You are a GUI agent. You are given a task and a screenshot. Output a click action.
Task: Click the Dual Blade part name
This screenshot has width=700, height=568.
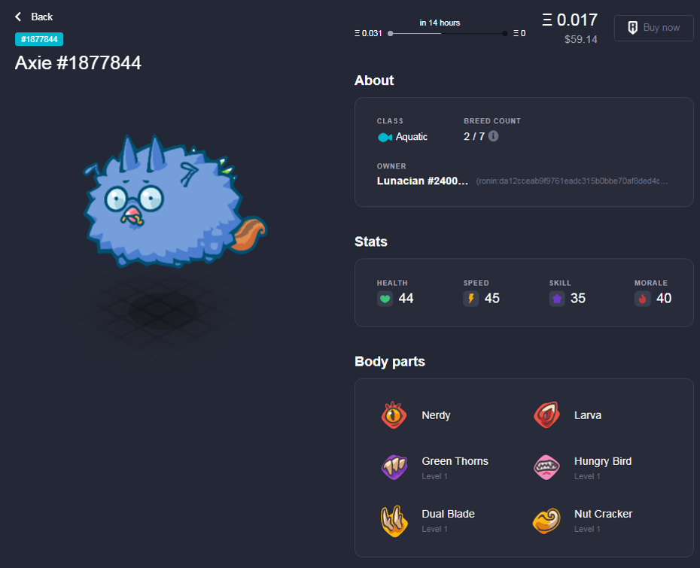point(448,514)
